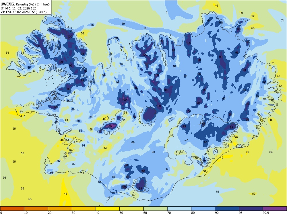Viewport: 287px width, 215px height.
Task: Click the 60–70 pale green legend swatch
Action: pos(155,209)
